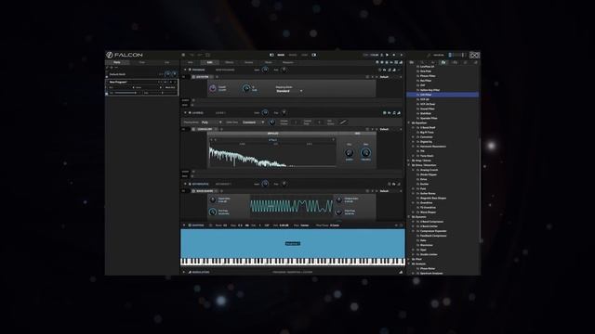Viewport: 595px width, 334px height.
Task: Collapse the Layer section triangle
Action: 185,112
